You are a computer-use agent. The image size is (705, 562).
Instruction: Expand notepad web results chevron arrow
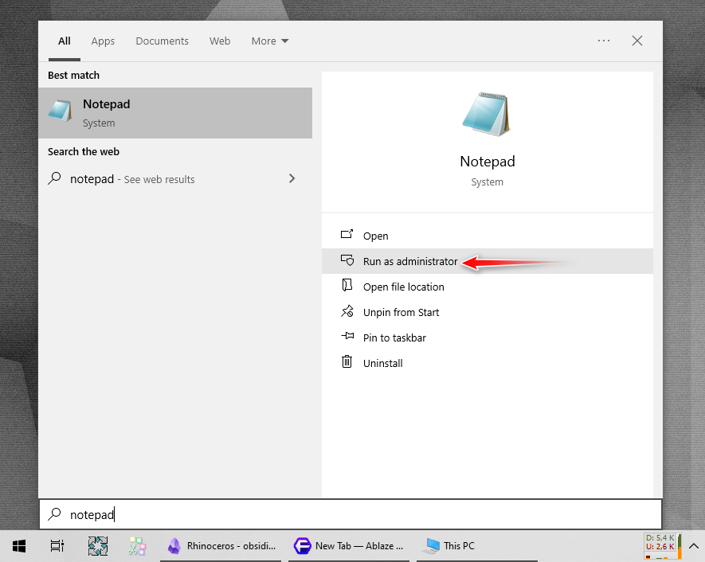292,179
